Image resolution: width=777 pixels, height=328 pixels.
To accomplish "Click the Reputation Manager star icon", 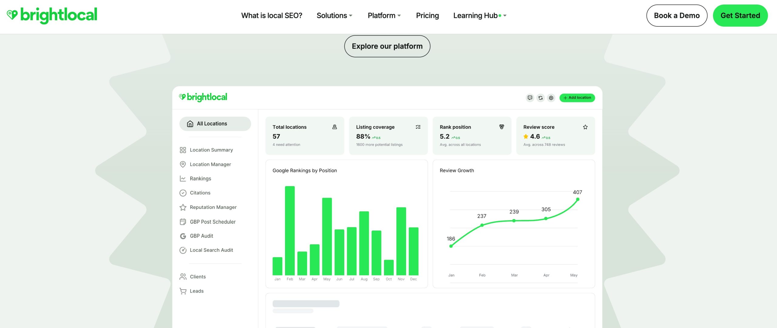I will coord(183,207).
